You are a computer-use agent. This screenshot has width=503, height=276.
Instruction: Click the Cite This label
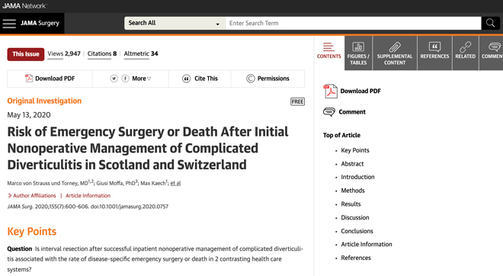[x=206, y=79]
